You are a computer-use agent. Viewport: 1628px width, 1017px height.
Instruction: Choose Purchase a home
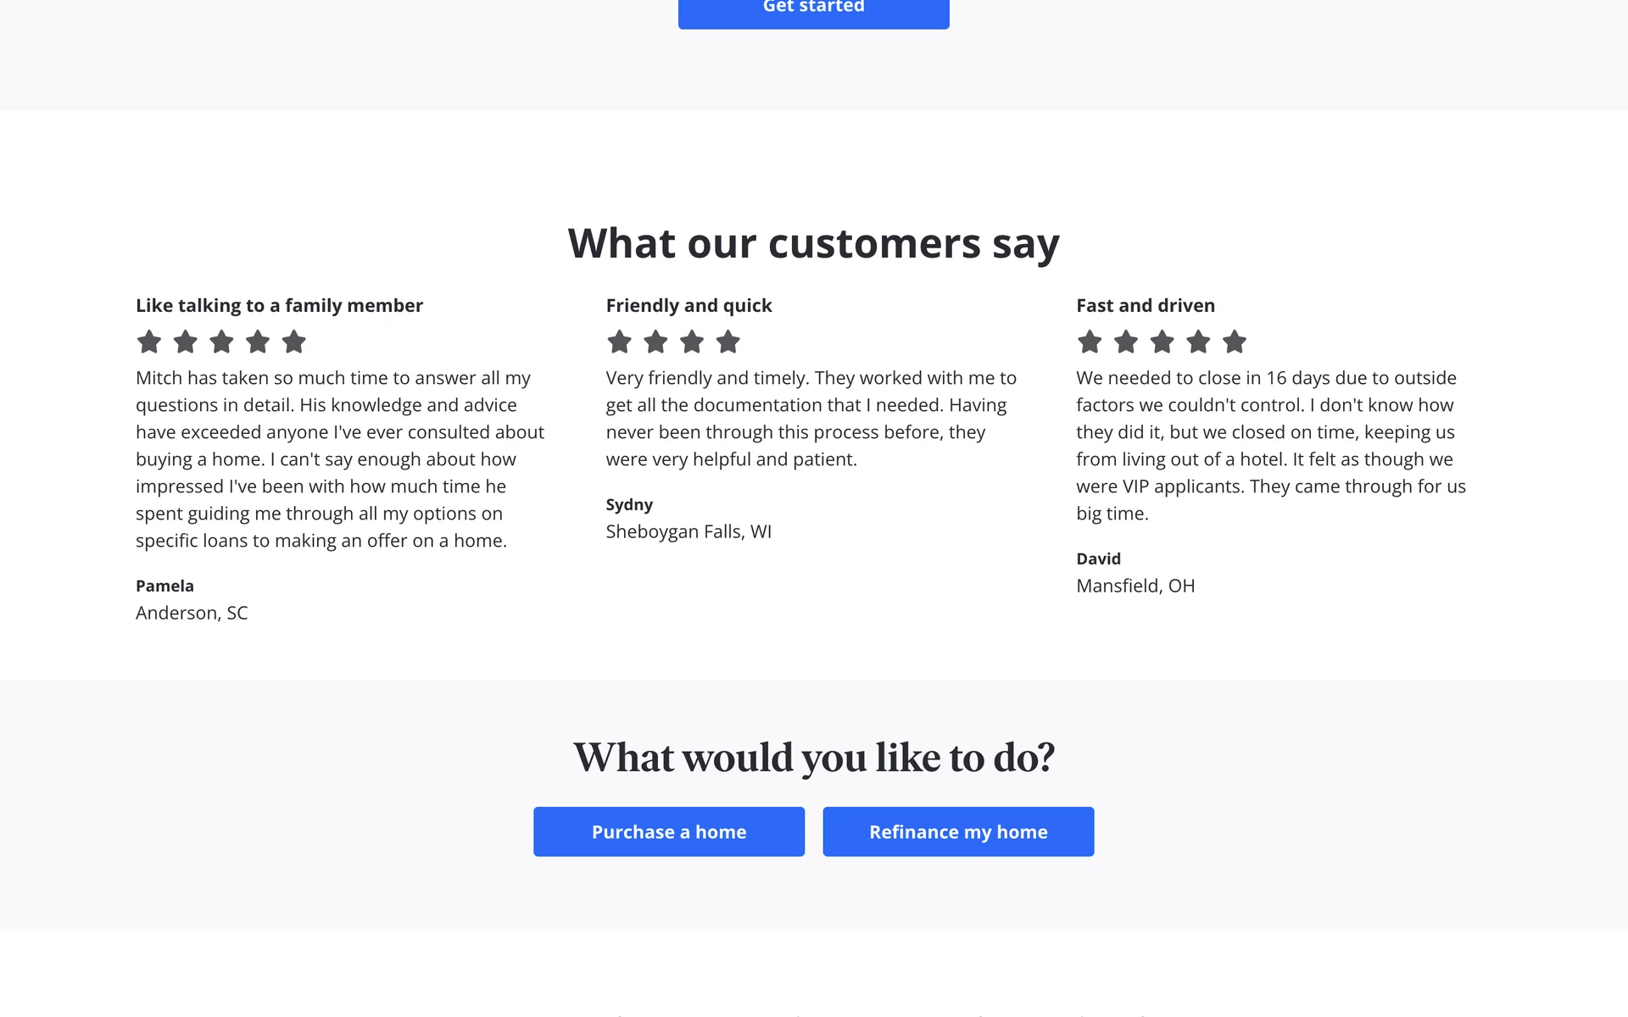669,831
